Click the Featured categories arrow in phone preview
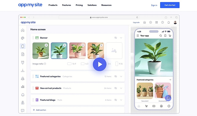The height and width of the screenshot is (116, 197). pos(170,80)
